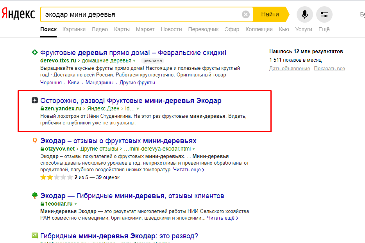Viewport: 365px width, 243px height.
Task: Open Экодар — Гибридные мини-деревья result title
Action: pyautogui.click(x=132, y=196)
